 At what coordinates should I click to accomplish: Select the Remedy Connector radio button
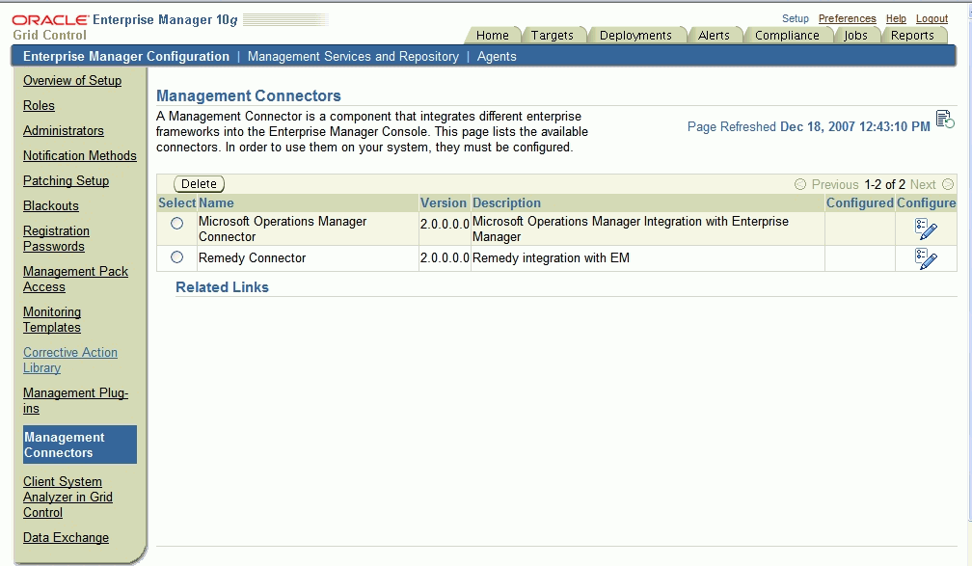pos(177,256)
